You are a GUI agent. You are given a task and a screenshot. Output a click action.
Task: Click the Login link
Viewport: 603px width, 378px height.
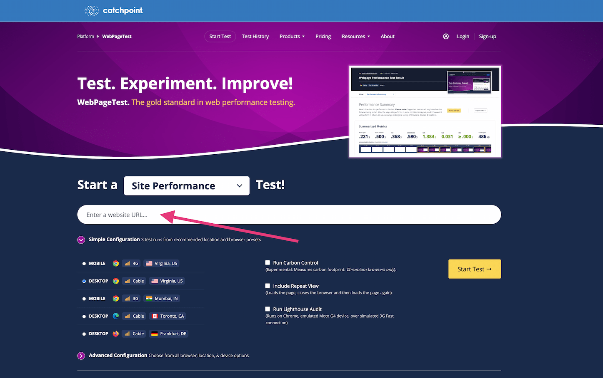(463, 37)
